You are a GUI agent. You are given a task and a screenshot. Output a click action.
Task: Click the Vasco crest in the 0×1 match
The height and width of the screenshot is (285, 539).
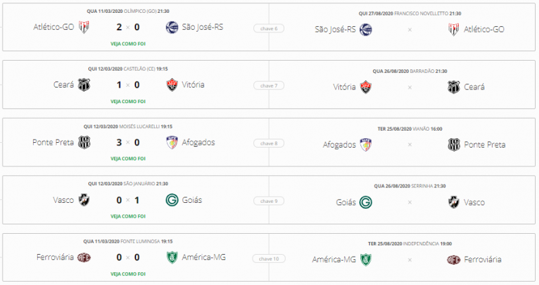85,200
